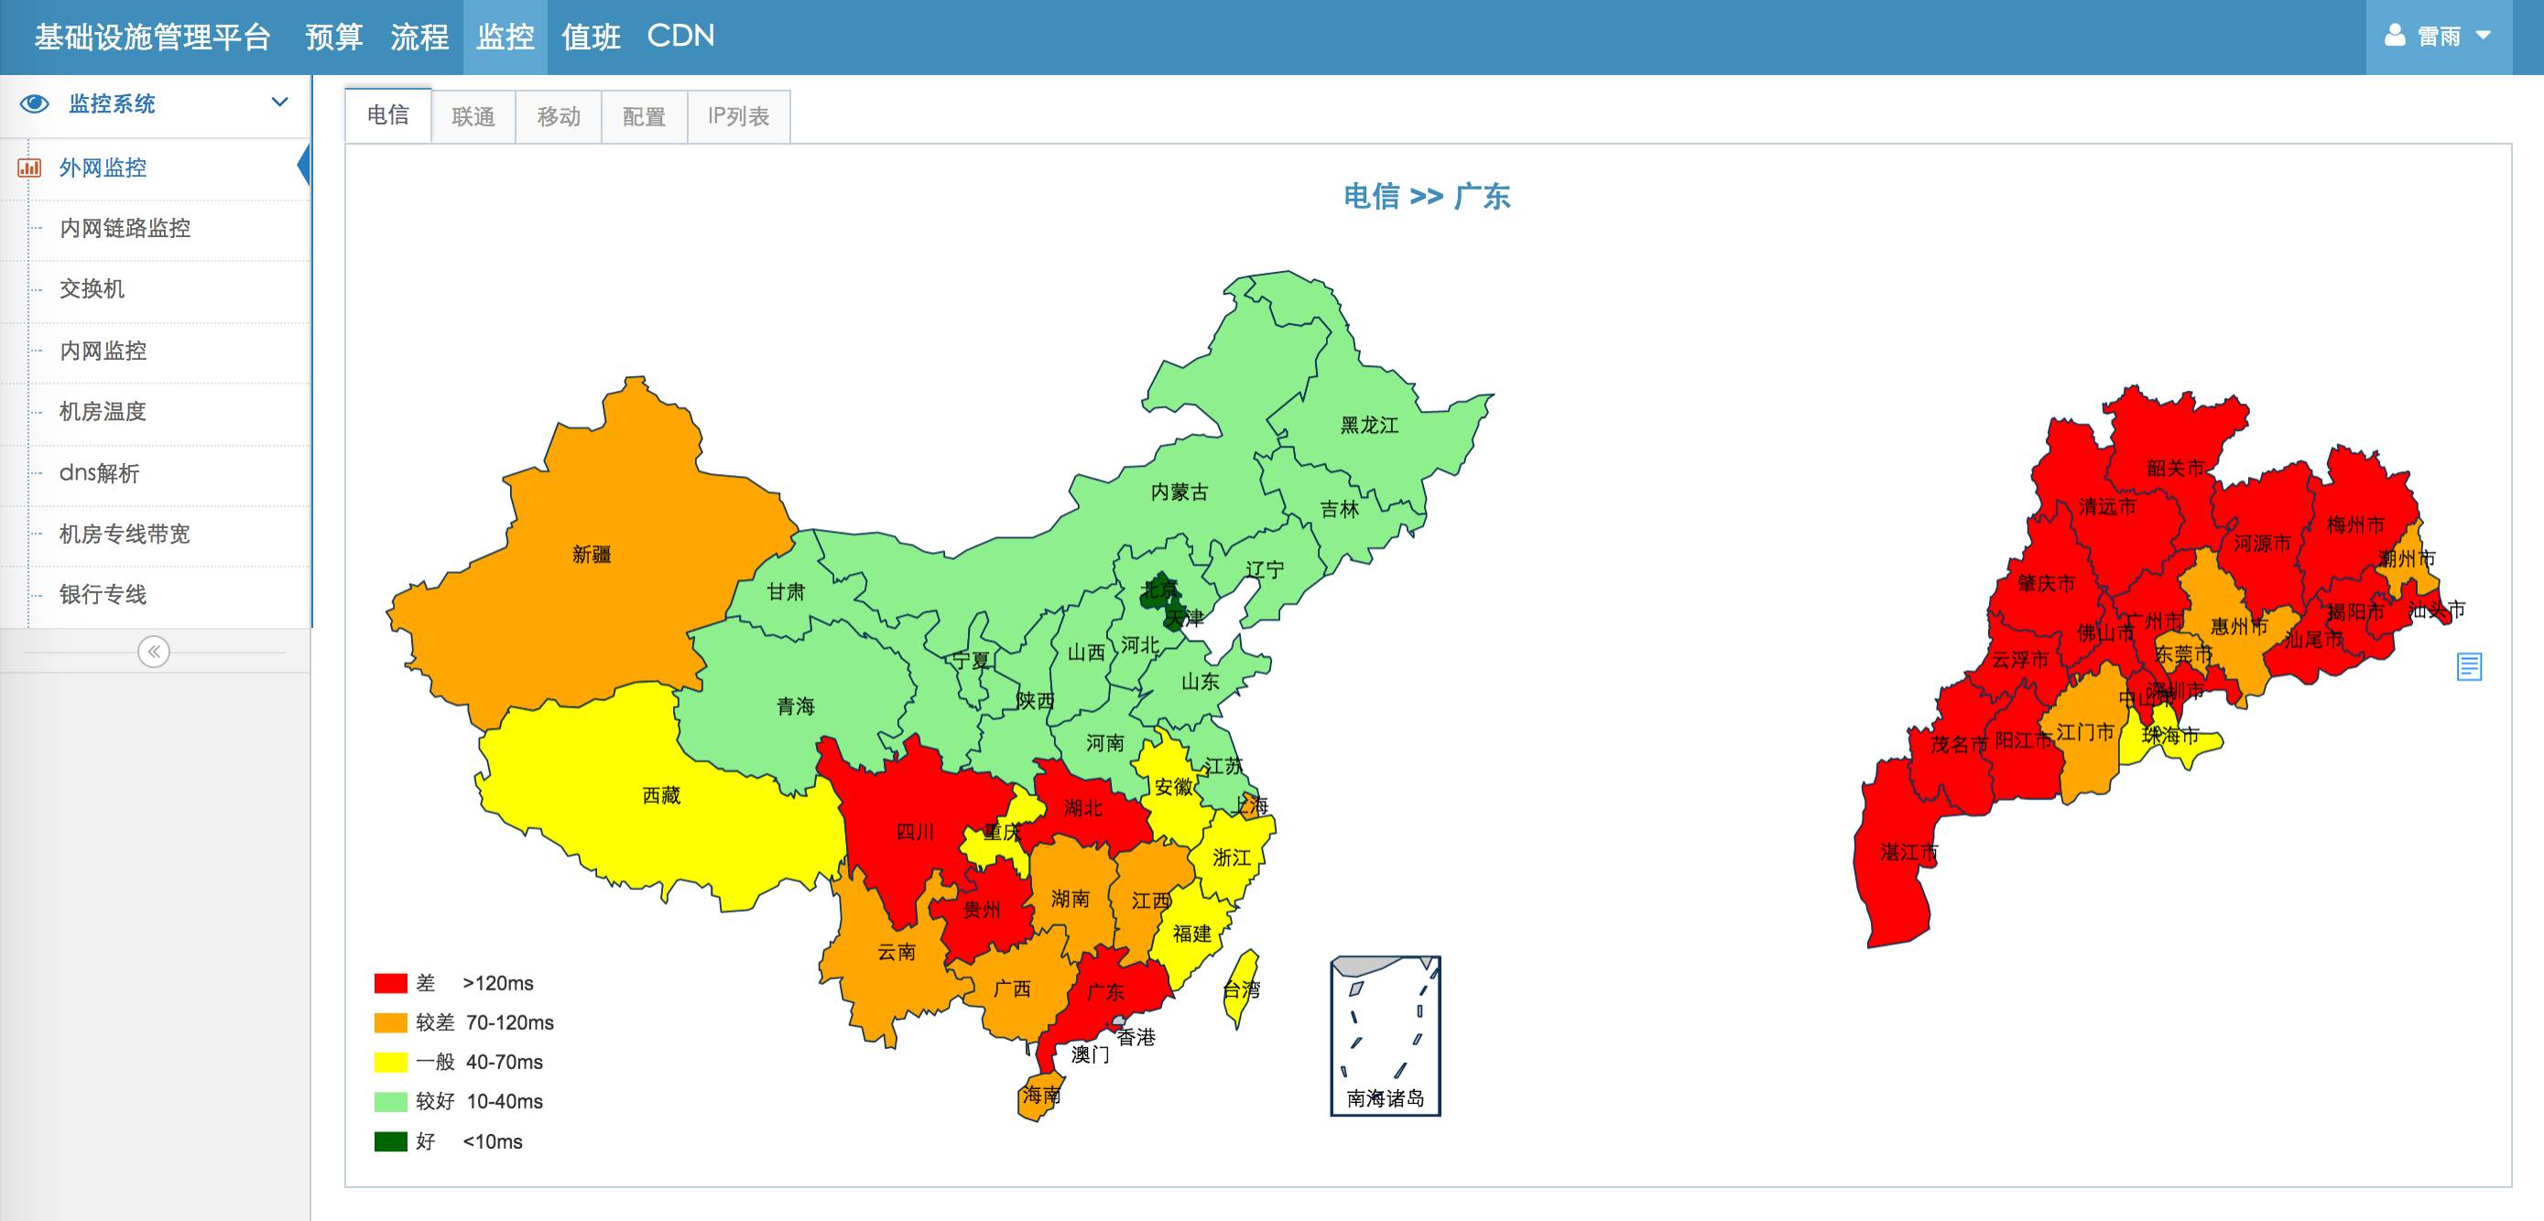The image size is (2544, 1221).
Task: Click the sidebar collapse double-arrow icon
Action: click(154, 652)
